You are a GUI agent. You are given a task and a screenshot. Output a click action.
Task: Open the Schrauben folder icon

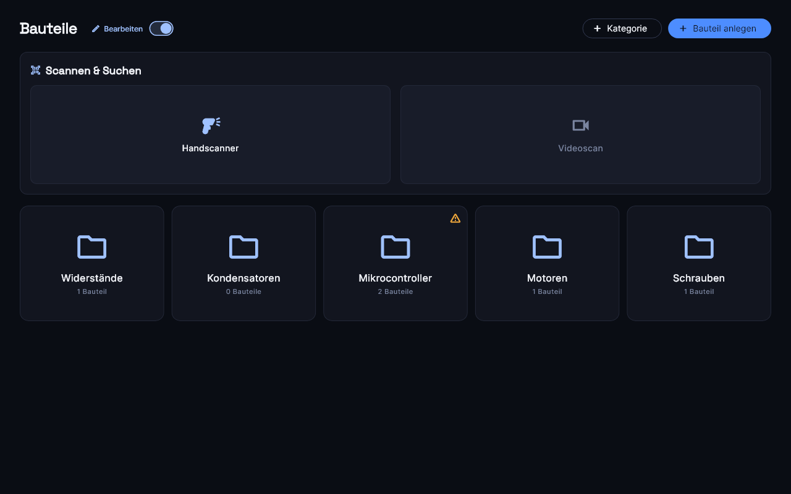699,247
